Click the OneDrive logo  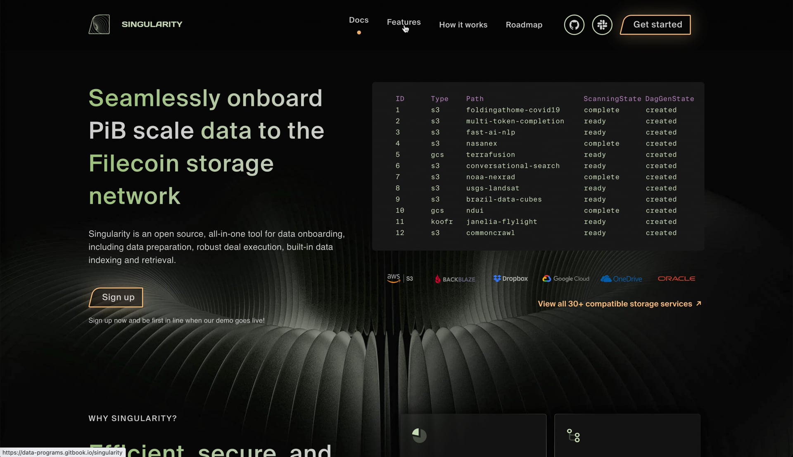point(621,279)
